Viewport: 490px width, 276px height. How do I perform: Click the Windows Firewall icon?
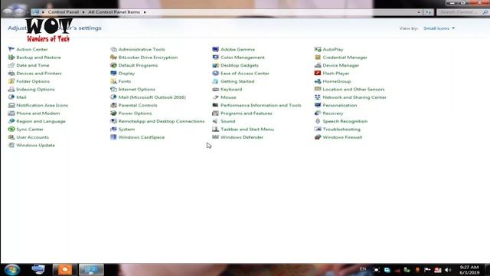pyautogui.click(x=318, y=137)
